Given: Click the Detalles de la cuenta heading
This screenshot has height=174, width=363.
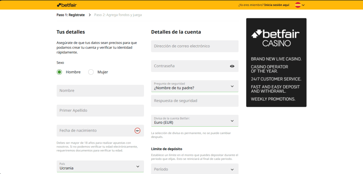Looking at the screenshot, I should click(x=176, y=32).
